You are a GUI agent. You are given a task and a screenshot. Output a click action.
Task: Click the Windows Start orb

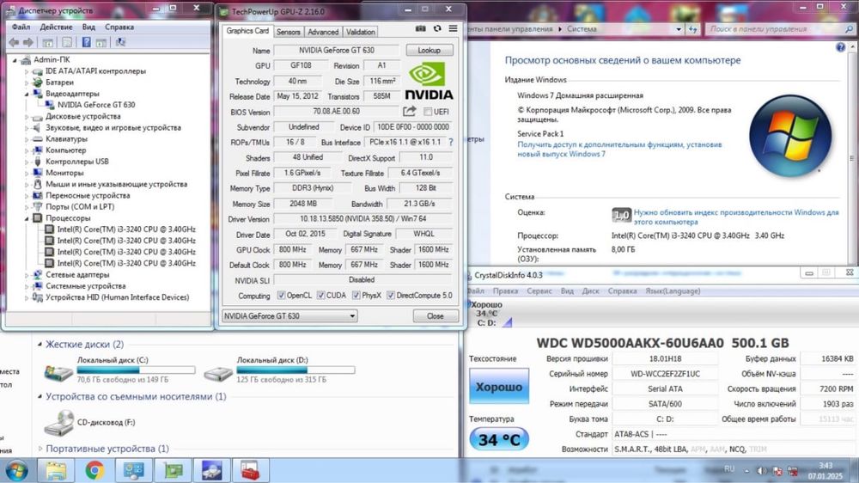(x=16, y=471)
